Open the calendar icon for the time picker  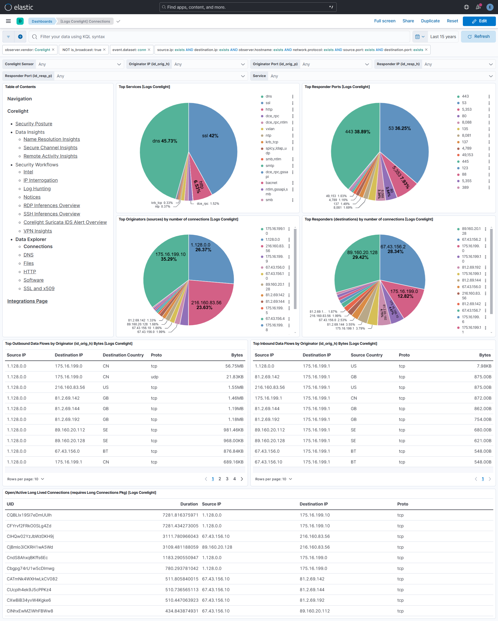(x=417, y=36)
